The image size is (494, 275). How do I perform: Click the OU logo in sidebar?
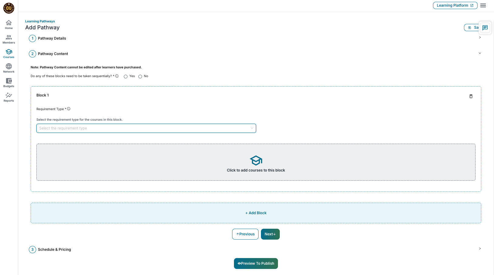pos(9,8)
